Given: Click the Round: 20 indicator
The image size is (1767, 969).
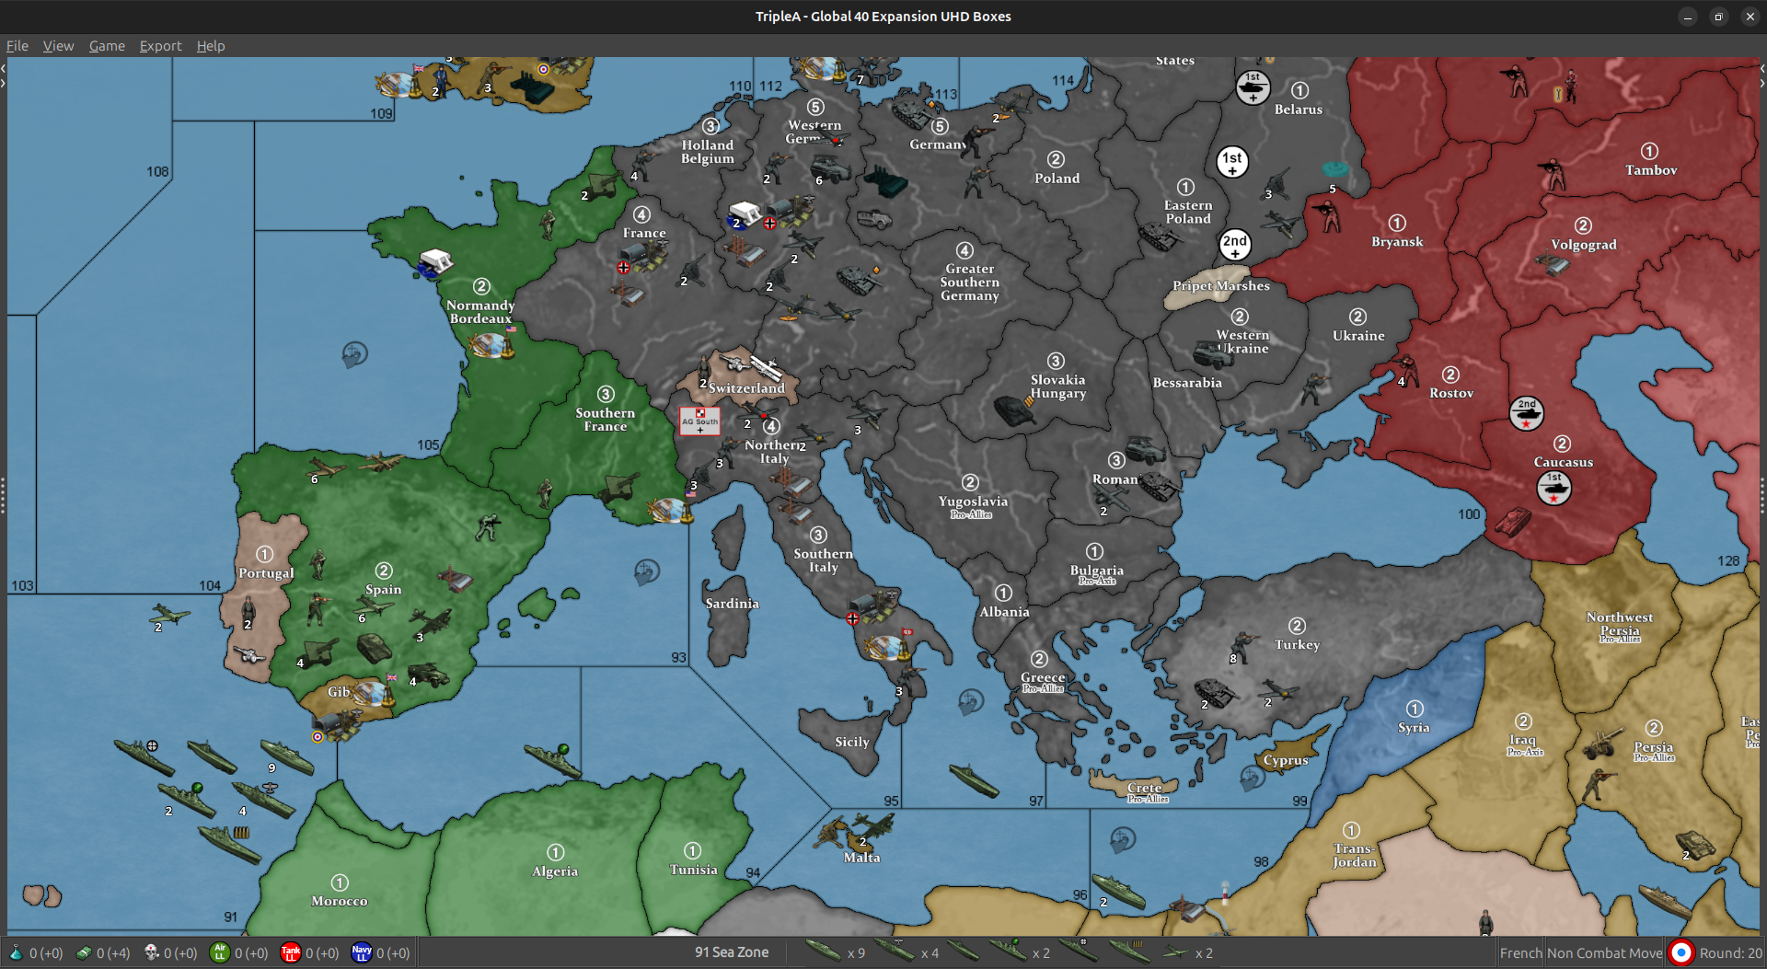Looking at the screenshot, I should pyautogui.click(x=1730, y=952).
